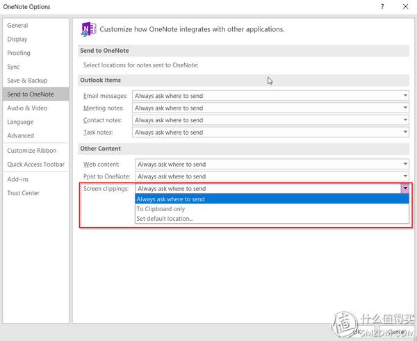
Task: Collapse the Screen clippings dropdown arrow
Action: (x=405, y=188)
